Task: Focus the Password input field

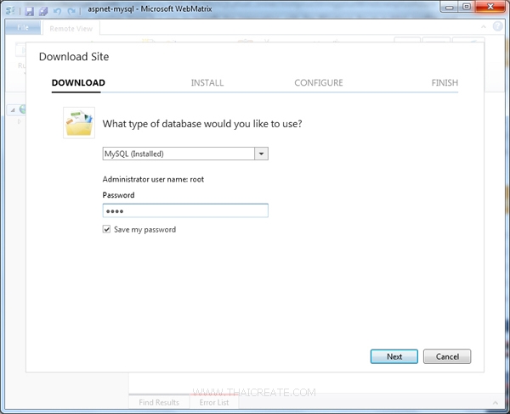Action: coord(185,210)
